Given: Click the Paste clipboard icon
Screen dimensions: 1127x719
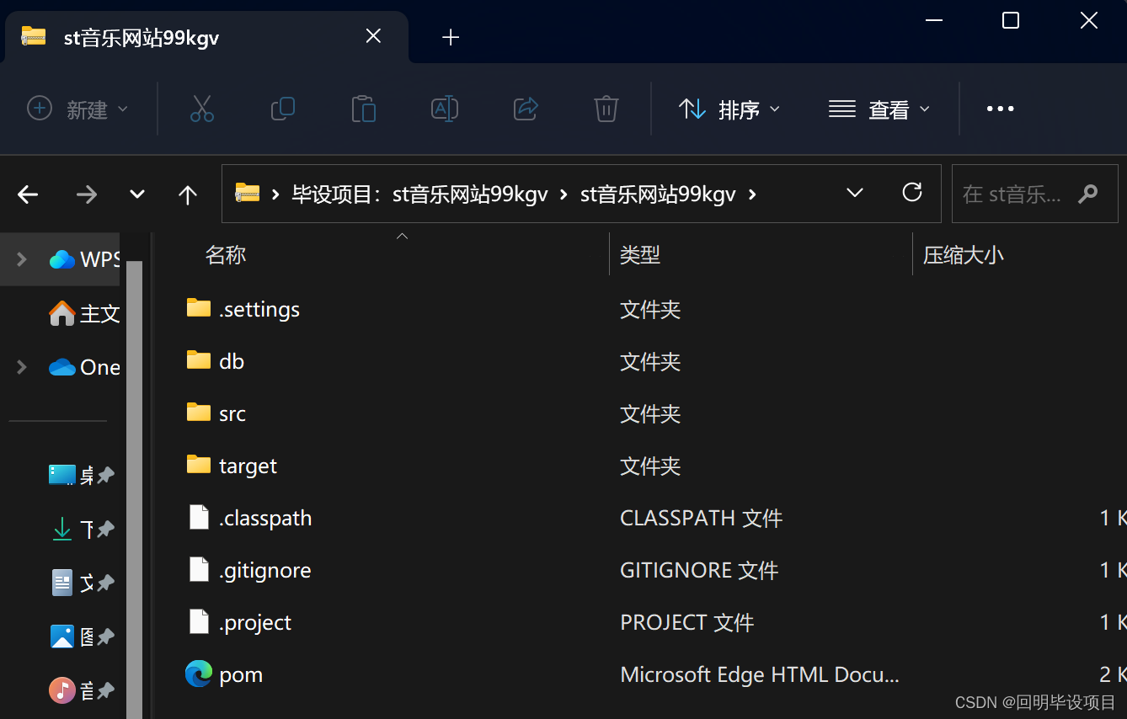Looking at the screenshot, I should tap(364, 109).
